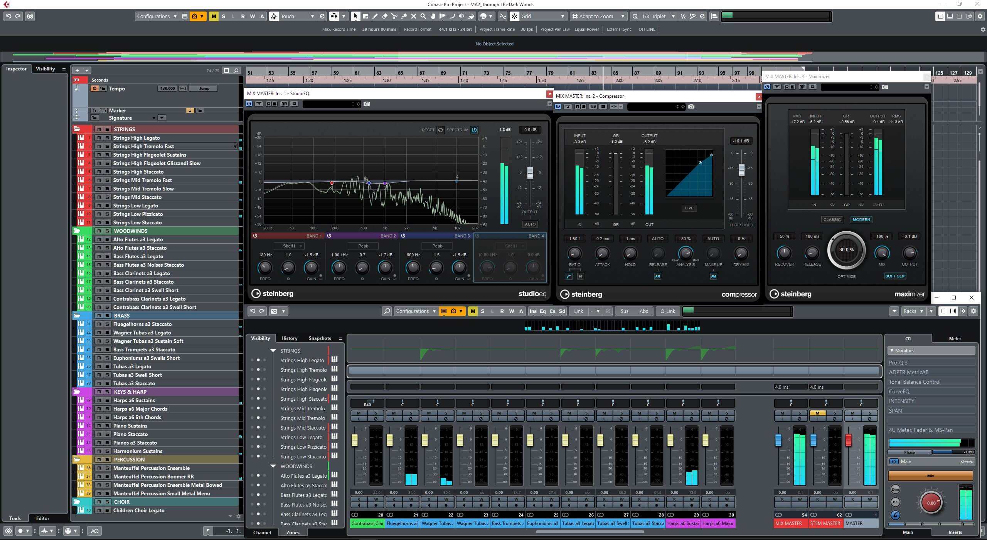987x540 pixels.
Task: Open the History tab in MixConsole
Action: (289, 338)
